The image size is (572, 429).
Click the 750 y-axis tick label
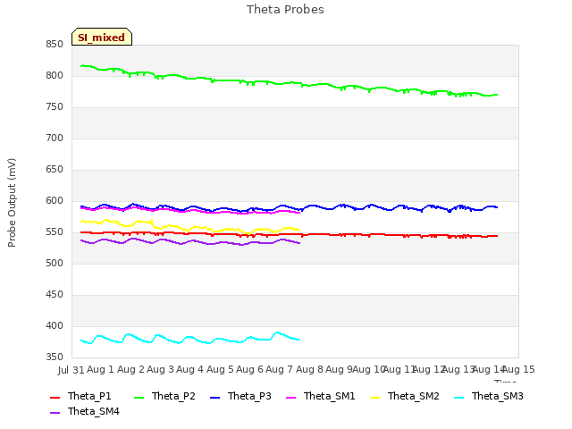pyautogui.click(x=55, y=107)
